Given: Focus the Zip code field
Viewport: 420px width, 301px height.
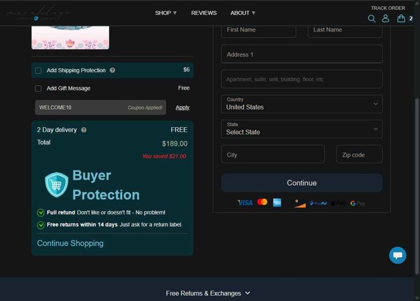Looking at the screenshot, I should tap(359, 154).
